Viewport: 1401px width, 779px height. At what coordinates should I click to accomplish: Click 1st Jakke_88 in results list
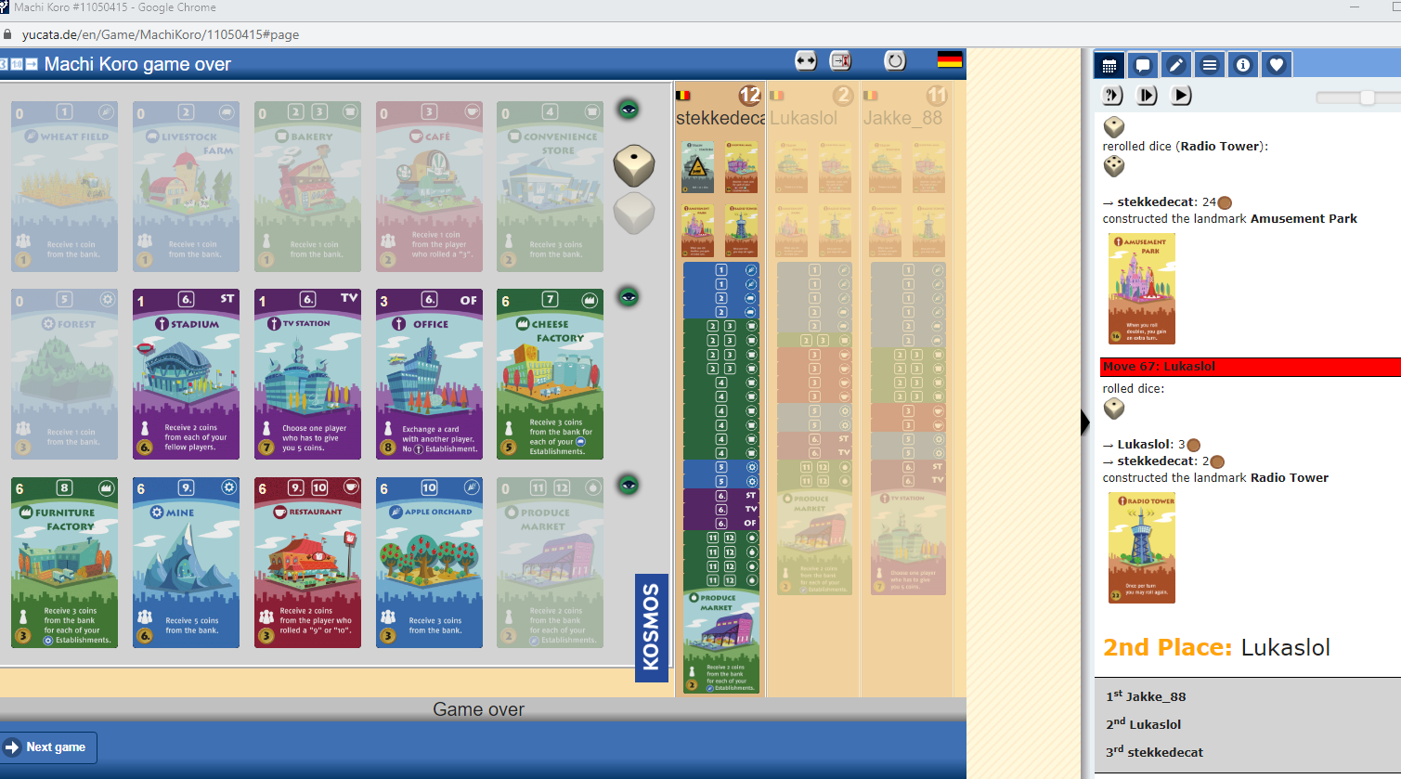point(1146,696)
